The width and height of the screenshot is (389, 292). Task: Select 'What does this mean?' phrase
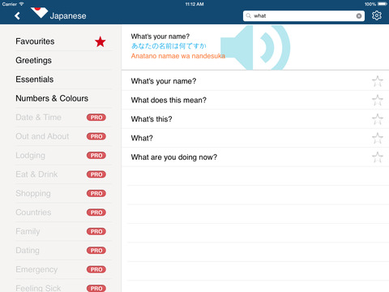tap(255, 100)
